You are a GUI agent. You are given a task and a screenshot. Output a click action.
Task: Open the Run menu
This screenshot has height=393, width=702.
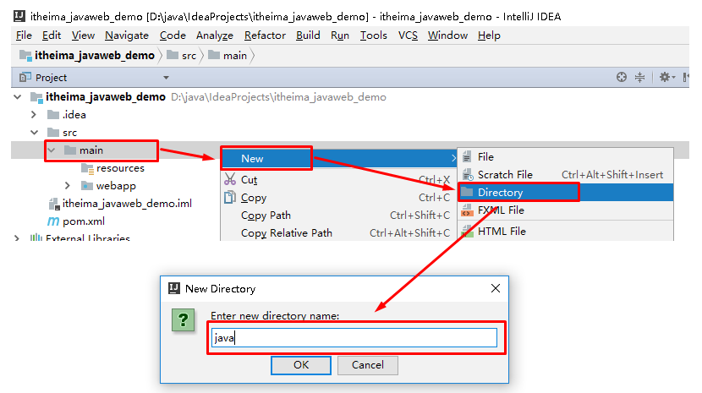[340, 35]
